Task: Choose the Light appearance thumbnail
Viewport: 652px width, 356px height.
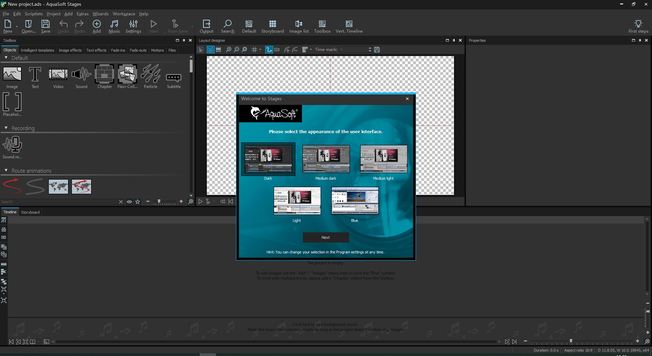Action: 297,201
